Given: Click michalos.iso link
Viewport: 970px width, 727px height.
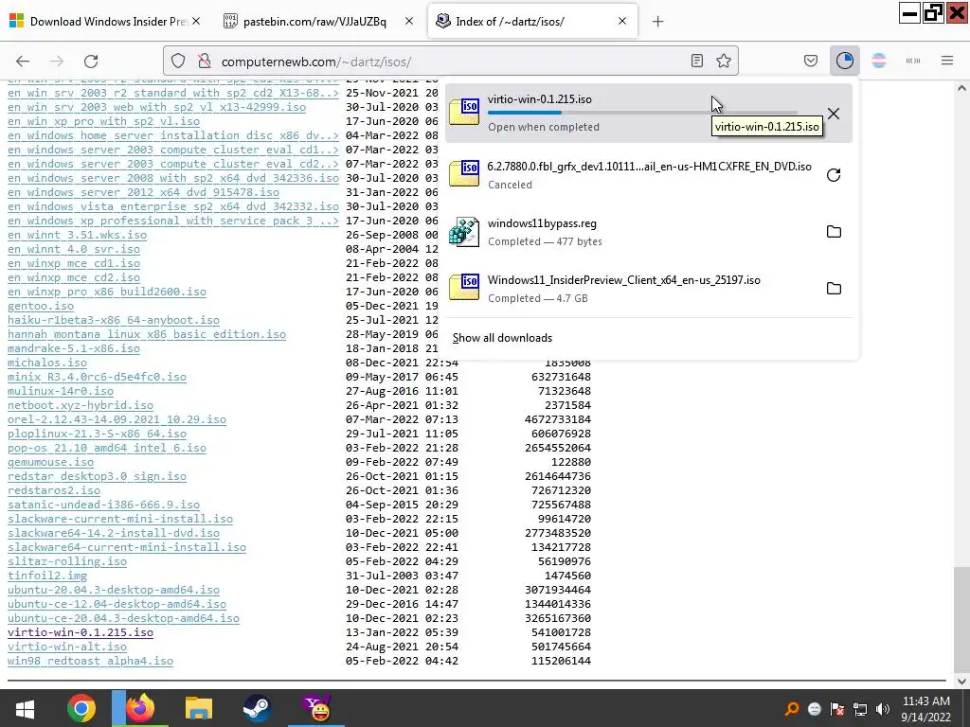Looking at the screenshot, I should coord(47,363).
